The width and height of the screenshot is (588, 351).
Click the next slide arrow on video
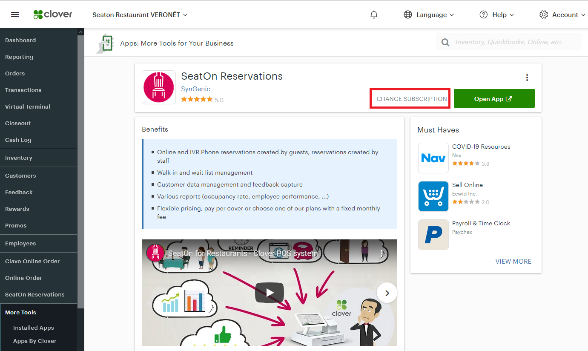click(387, 293)
